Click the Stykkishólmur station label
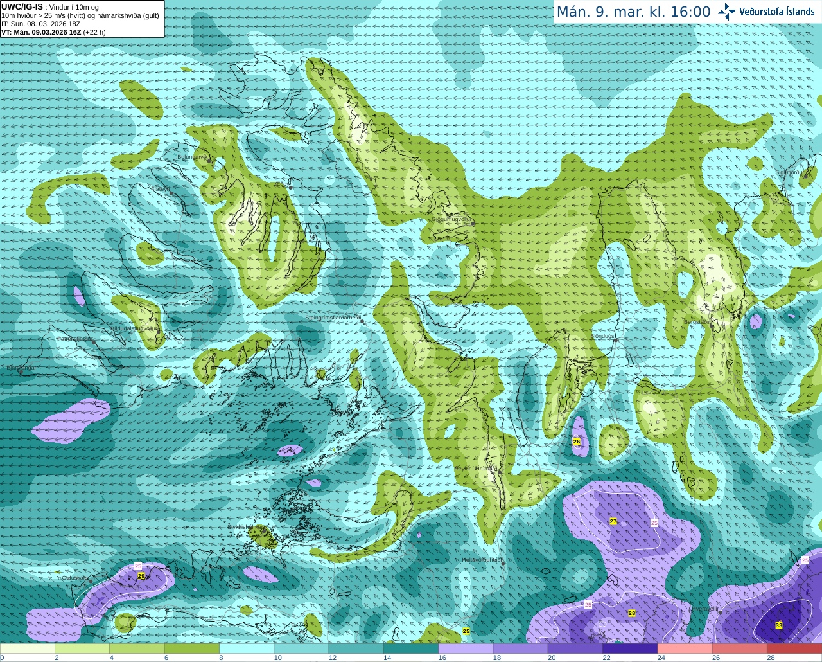 pos(245,527)
